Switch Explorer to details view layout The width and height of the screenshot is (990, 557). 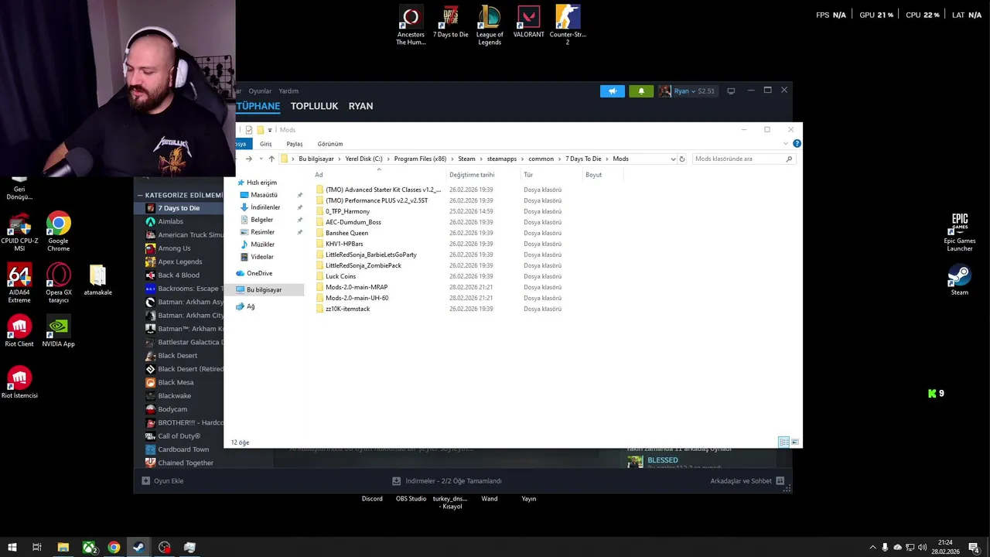tap(783, 442)
